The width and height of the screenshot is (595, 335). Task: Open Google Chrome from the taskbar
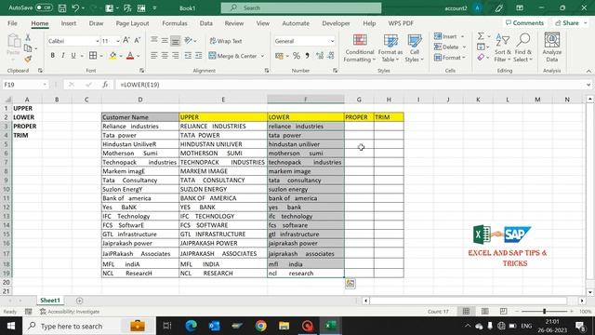[260, 326]
